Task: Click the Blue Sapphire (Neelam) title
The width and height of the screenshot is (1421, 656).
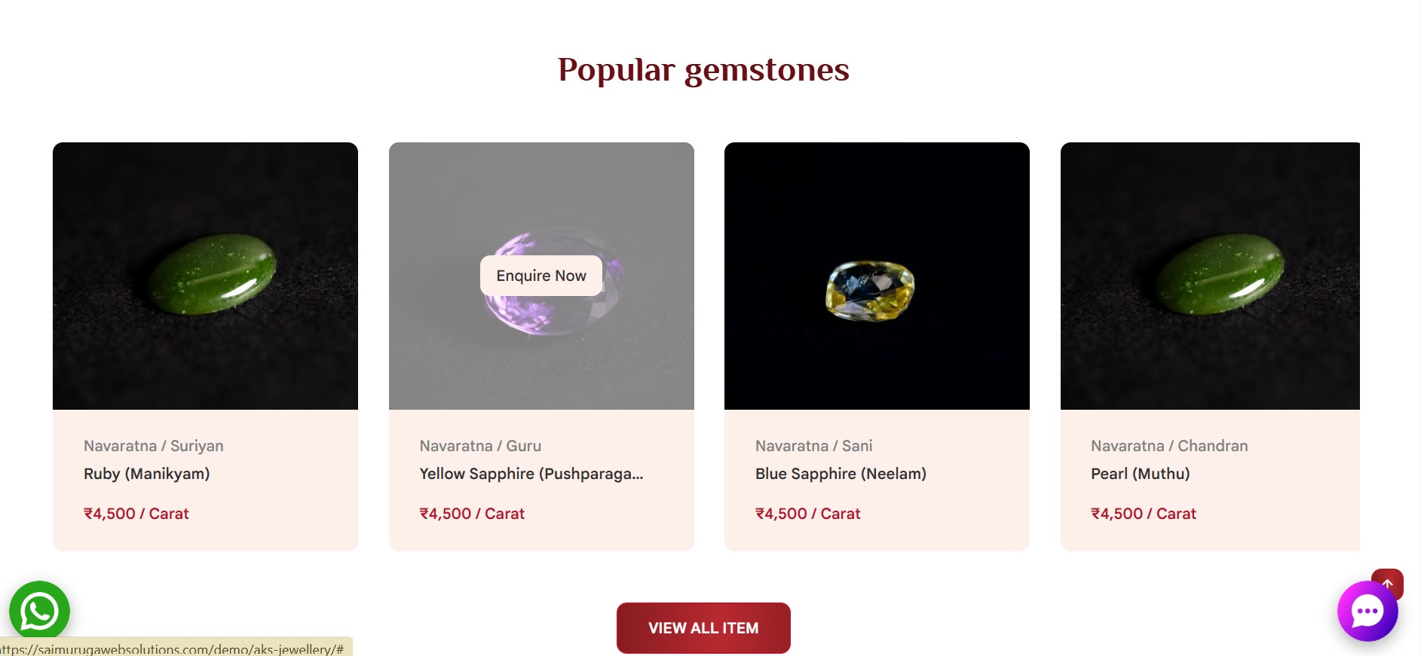Action: 841,474
